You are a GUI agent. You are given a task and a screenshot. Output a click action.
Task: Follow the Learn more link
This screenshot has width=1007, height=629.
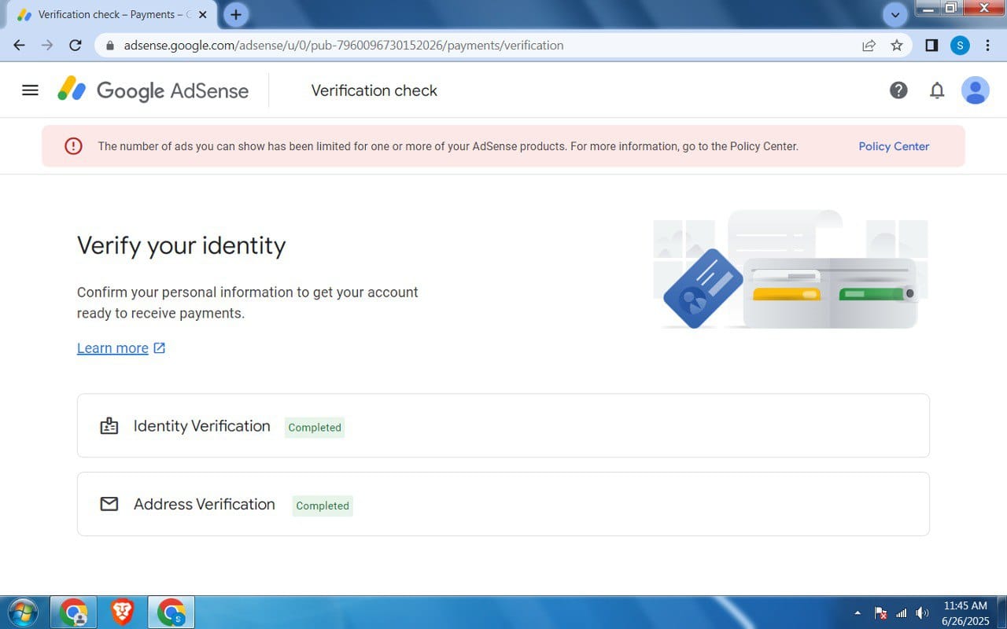(x=121, y=348)
